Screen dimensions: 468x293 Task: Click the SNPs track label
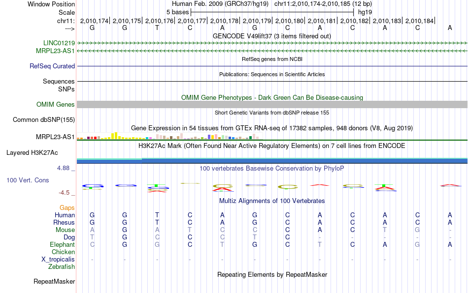tap(67, 89)
